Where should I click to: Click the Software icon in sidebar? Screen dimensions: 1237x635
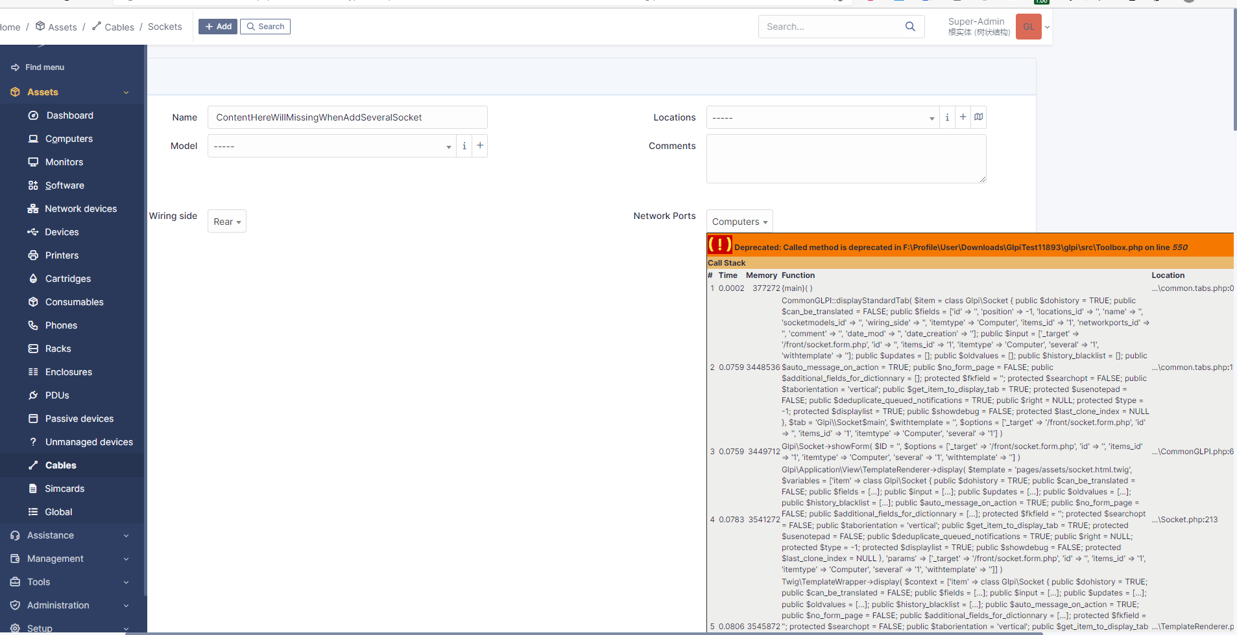[x=33, y=185]
